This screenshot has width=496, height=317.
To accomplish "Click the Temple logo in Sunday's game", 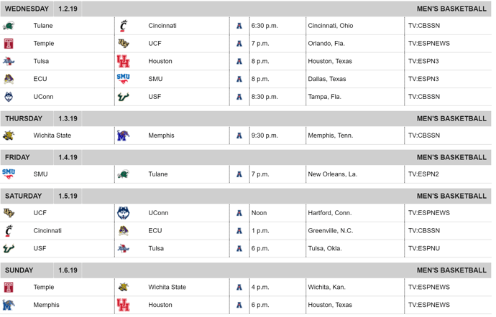I will tap(9, 287).
